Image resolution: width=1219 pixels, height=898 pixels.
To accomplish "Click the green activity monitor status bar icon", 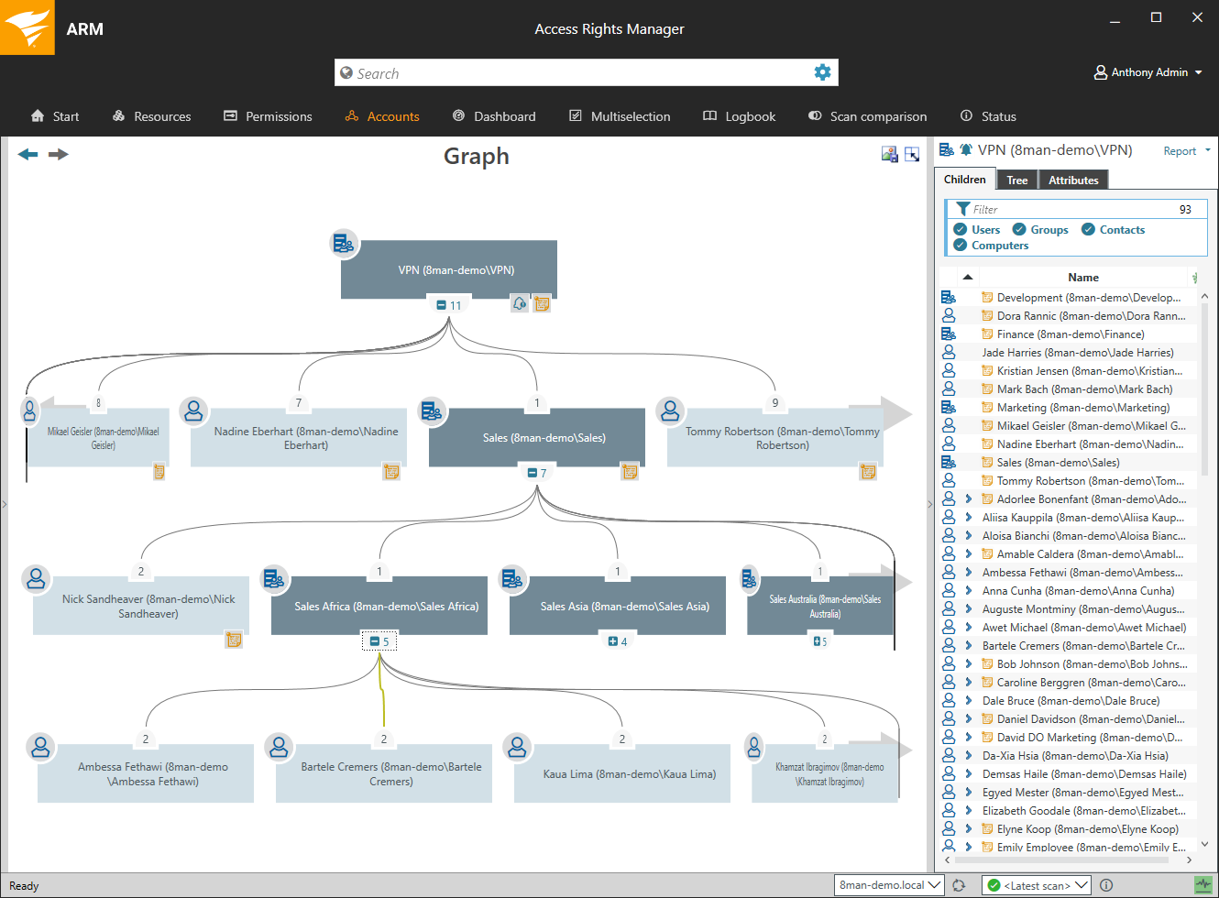I will [1203, 885].
